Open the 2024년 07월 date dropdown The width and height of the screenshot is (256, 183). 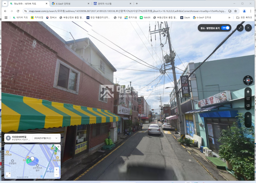click(46, 138)
